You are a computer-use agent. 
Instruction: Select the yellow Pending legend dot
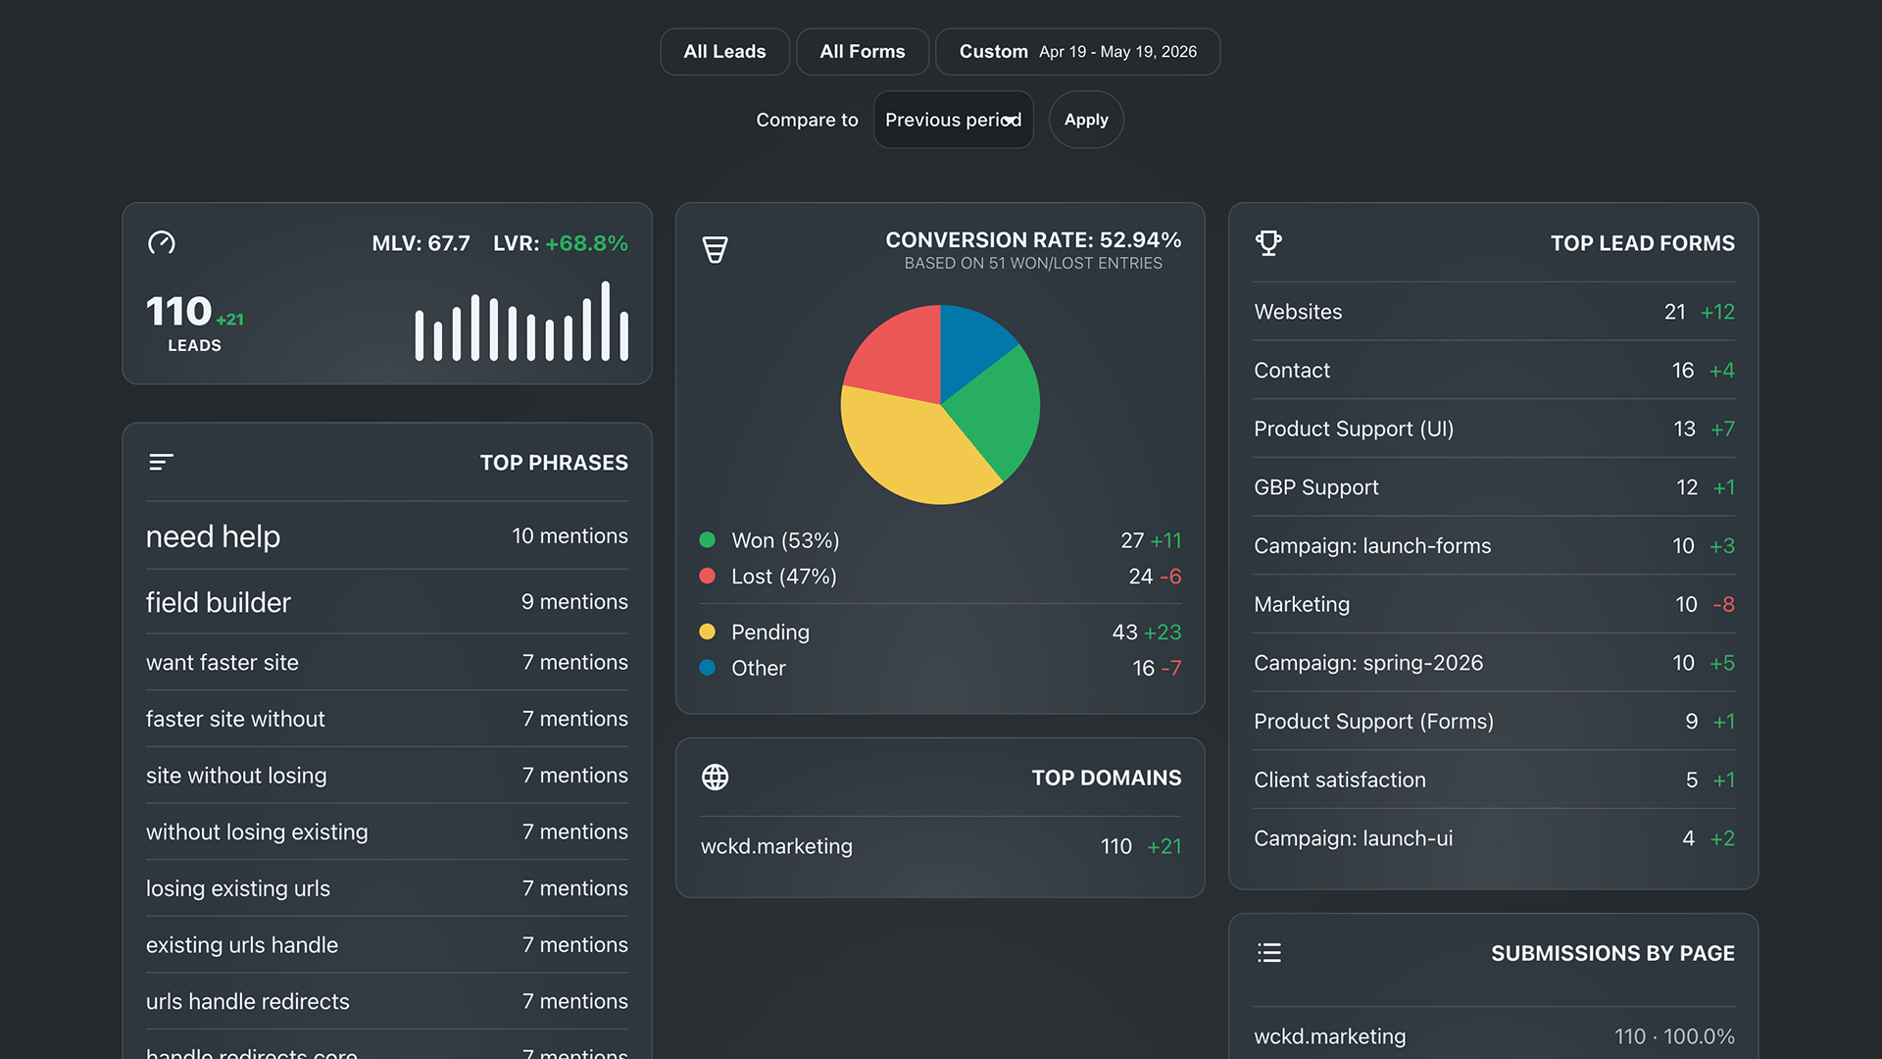(707, 632)
